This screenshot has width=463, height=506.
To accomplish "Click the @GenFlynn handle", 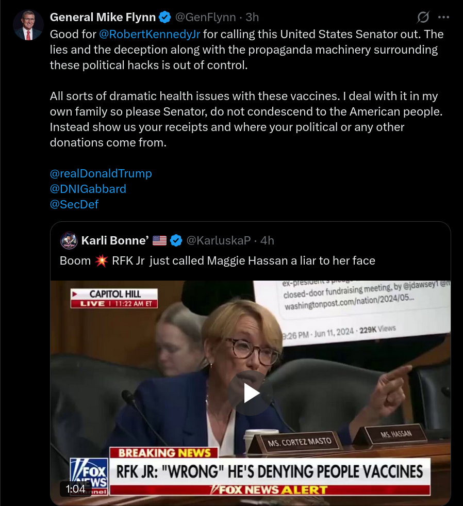I will tap(205, 17).
